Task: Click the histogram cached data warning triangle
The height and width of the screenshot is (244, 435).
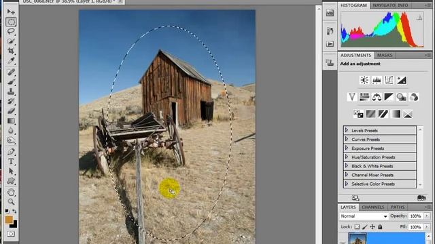Action: click(419, 18)
